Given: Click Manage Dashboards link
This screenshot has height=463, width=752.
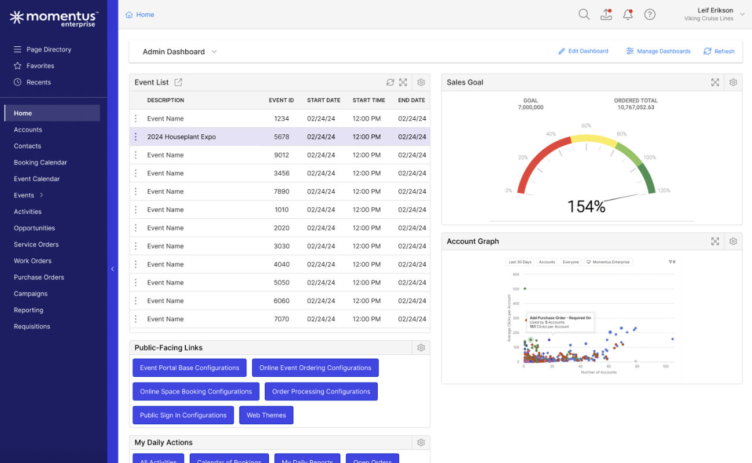Looking at the screenshot, I should click(x=658, y=51).
